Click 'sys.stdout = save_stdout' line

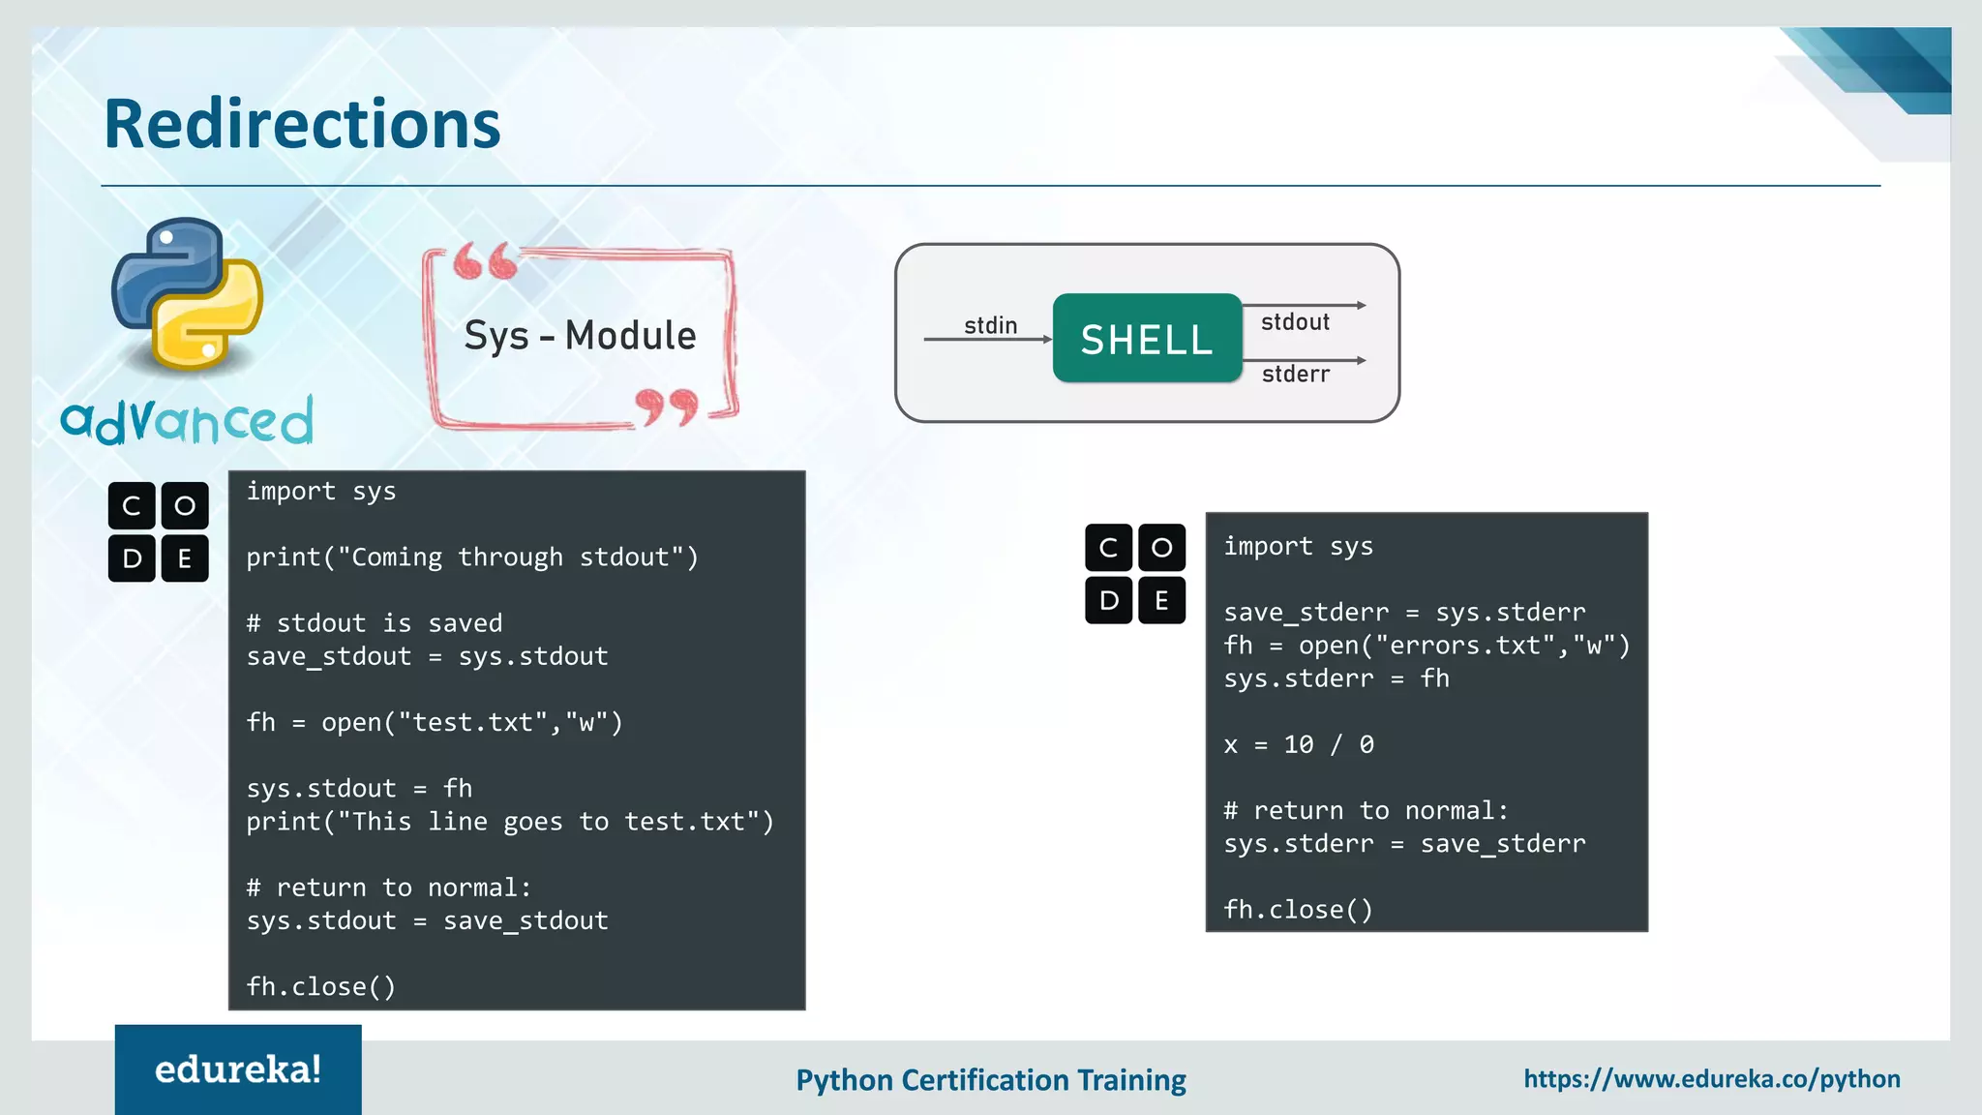click(428, 920)
